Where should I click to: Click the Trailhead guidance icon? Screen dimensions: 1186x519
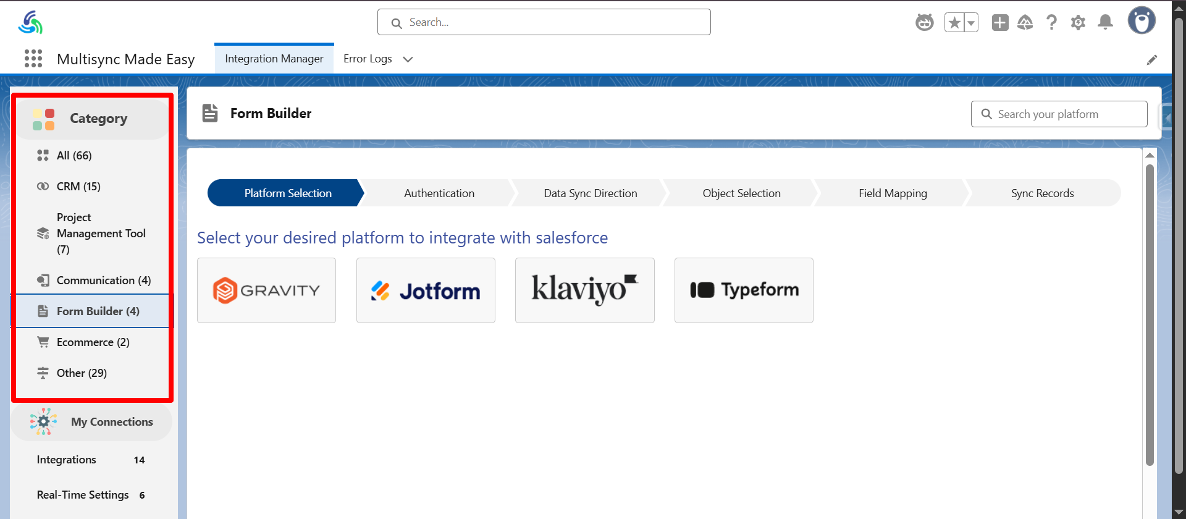(x=1025, y=23)
